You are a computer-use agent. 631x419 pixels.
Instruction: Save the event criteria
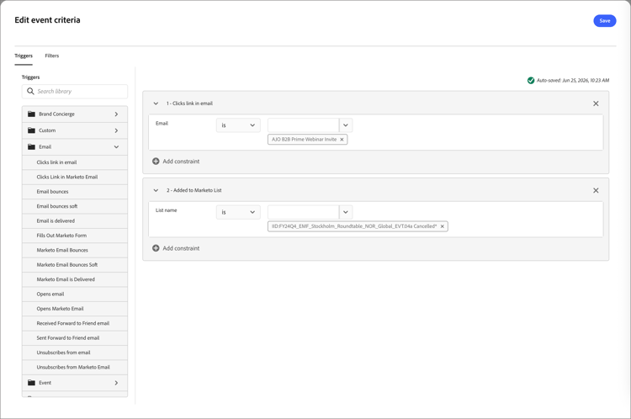pos(604,21)
